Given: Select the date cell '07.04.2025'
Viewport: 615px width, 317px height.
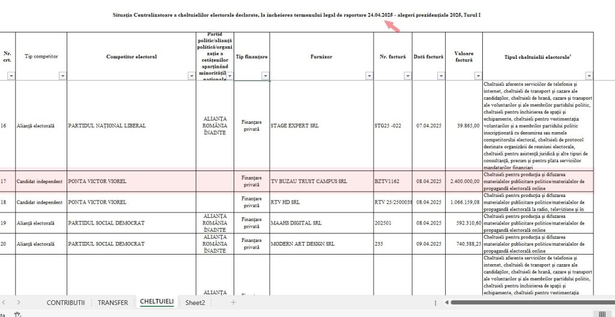Looking at the screenshot, I should (429, 125).
